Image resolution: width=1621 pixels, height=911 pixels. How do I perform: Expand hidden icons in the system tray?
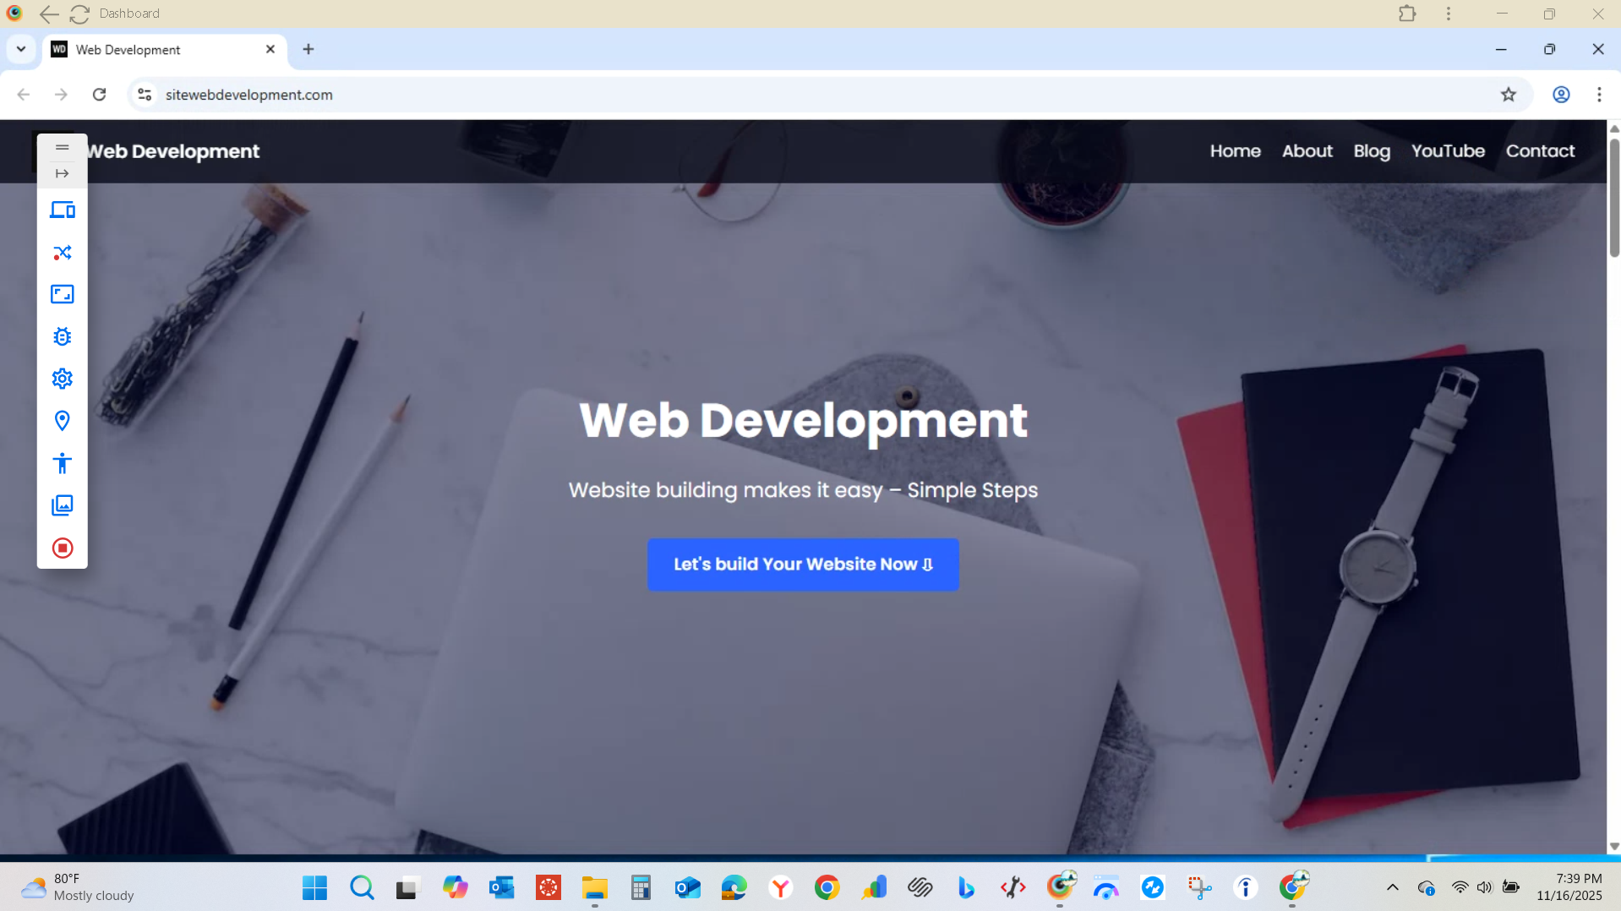1392,887
